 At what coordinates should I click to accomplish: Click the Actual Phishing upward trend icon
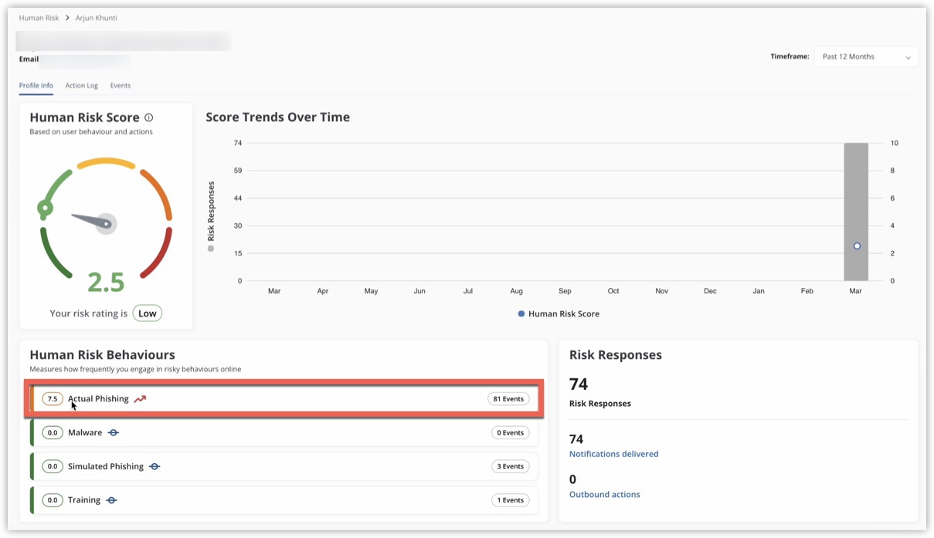pos(140,399)
